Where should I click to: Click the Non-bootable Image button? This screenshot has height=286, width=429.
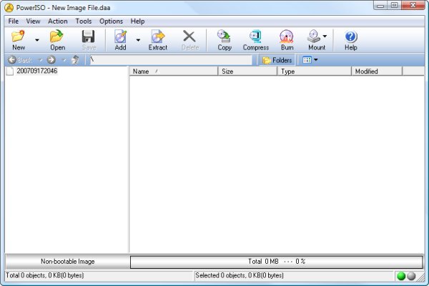coord(68,262)
